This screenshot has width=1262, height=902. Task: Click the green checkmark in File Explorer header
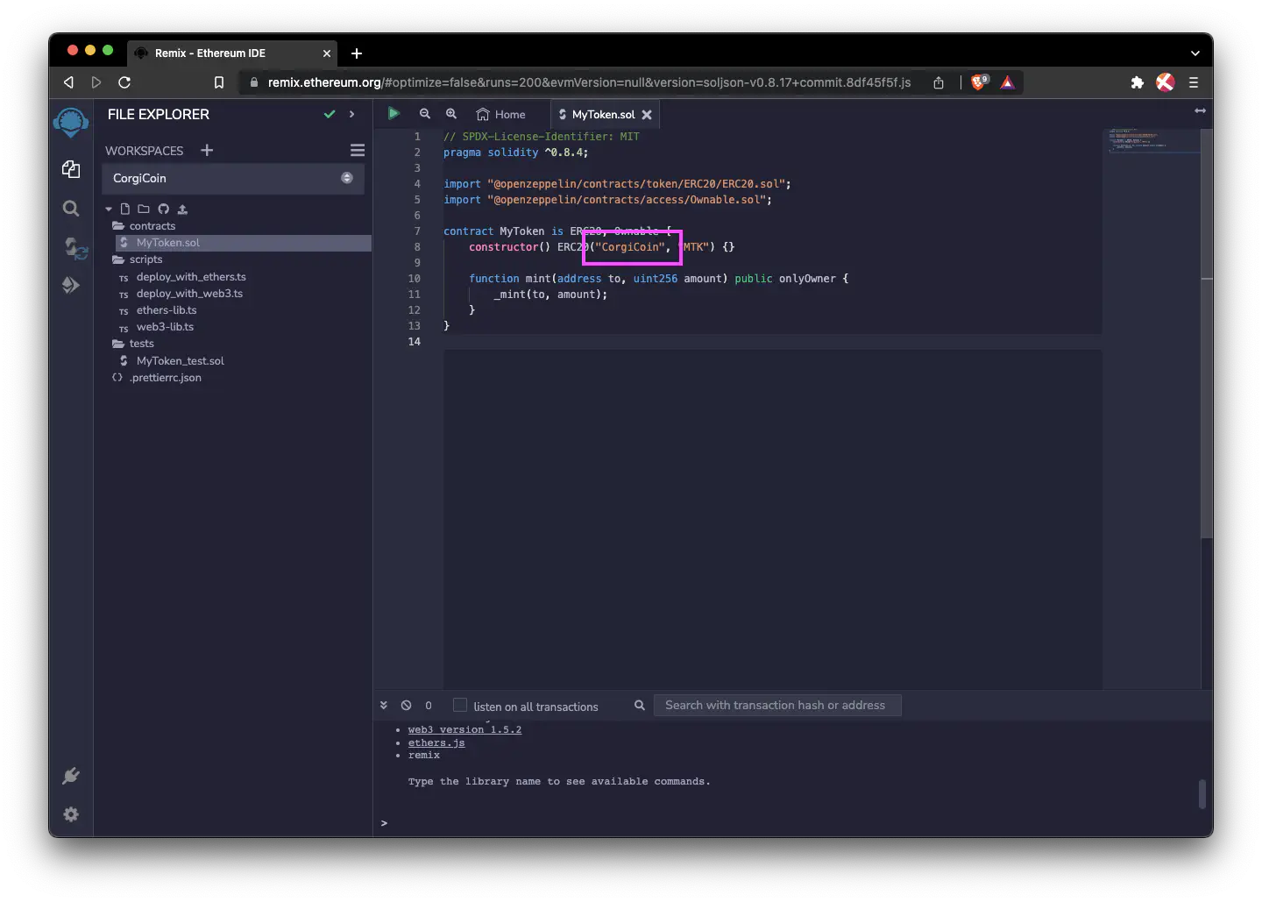(x=330, y=114)
